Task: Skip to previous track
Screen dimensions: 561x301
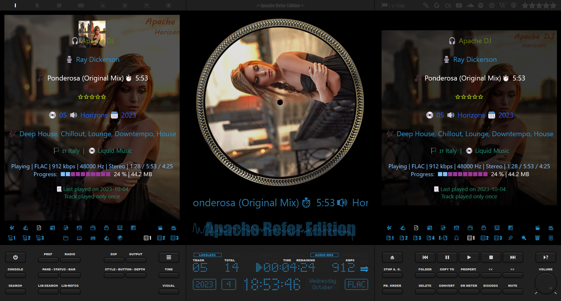Action: [x=425, y=258]
